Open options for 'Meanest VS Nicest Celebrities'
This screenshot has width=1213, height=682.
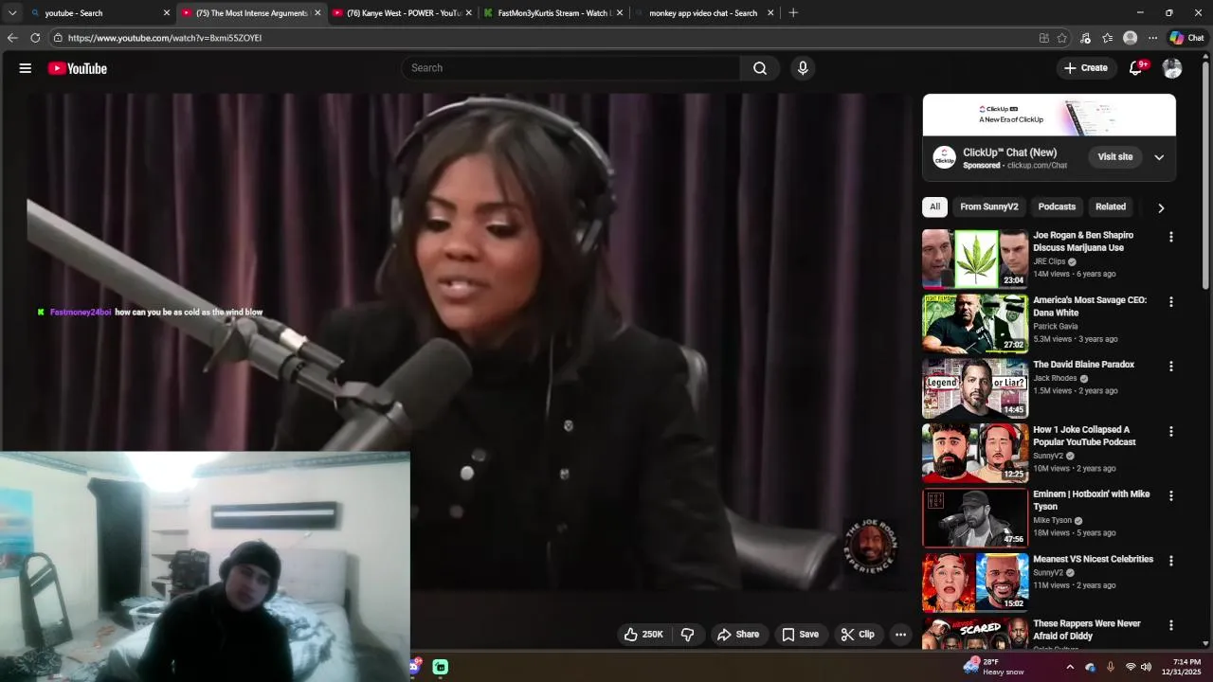(x=1171, y=561)
